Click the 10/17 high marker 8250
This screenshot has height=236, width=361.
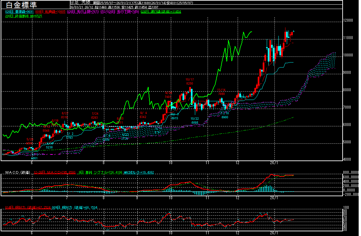click(190, 83)
